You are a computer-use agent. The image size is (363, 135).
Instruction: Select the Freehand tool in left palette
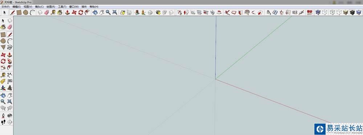click(10, 47)
